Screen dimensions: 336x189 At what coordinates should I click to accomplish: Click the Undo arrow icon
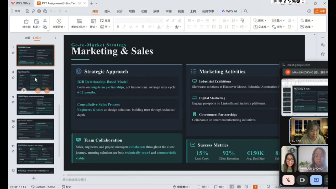coord(51,11)
